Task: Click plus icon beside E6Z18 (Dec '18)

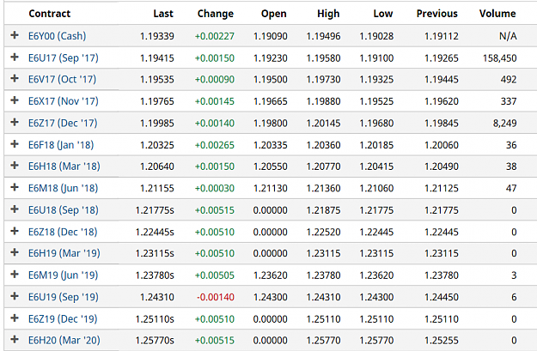Action: (15, 231)
